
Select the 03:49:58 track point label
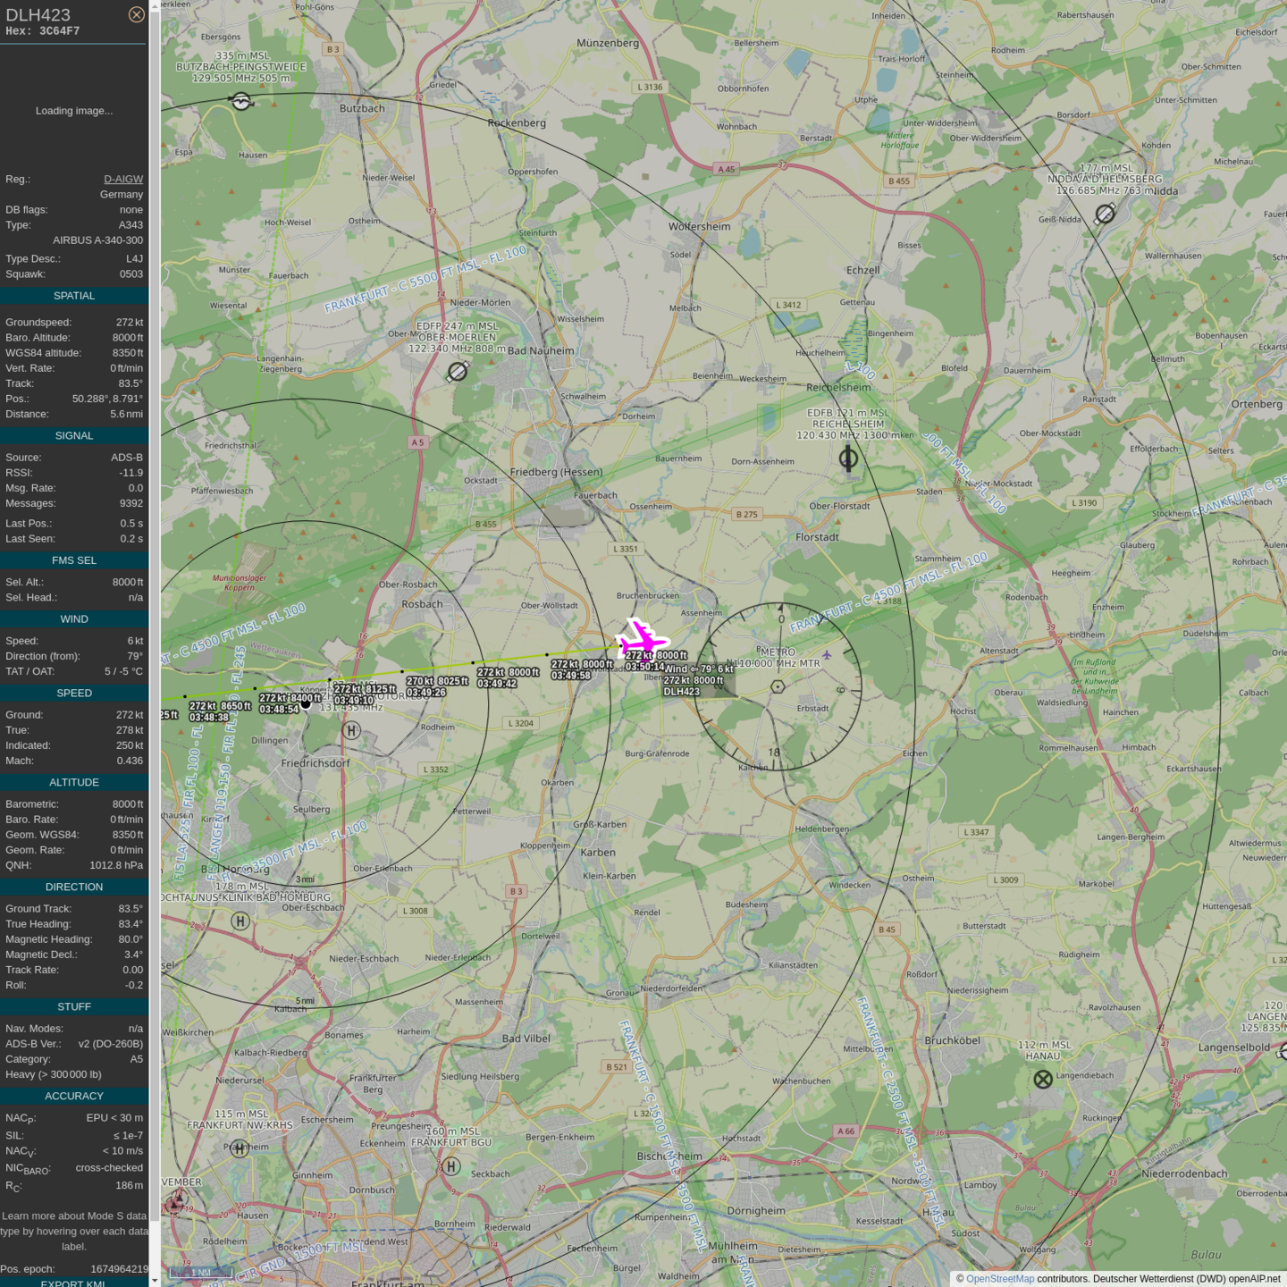[x=570, y=676]
